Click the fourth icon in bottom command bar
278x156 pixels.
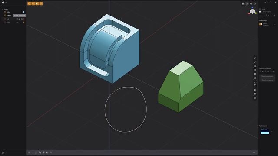40,153
